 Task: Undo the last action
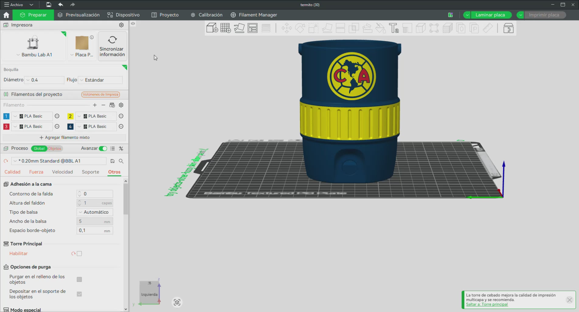61,5
